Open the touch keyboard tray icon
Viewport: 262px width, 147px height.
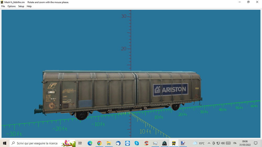[x=228, y=143]
